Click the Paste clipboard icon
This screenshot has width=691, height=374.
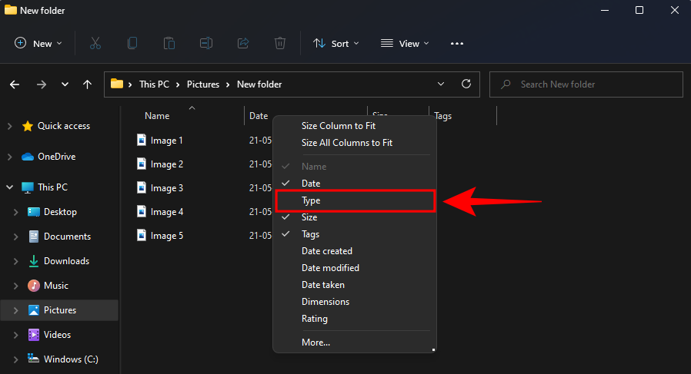169,44
